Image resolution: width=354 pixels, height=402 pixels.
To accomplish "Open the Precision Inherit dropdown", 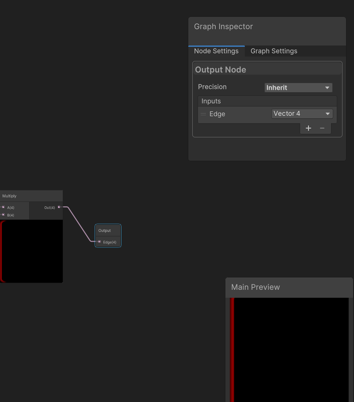I will [298, 87].
